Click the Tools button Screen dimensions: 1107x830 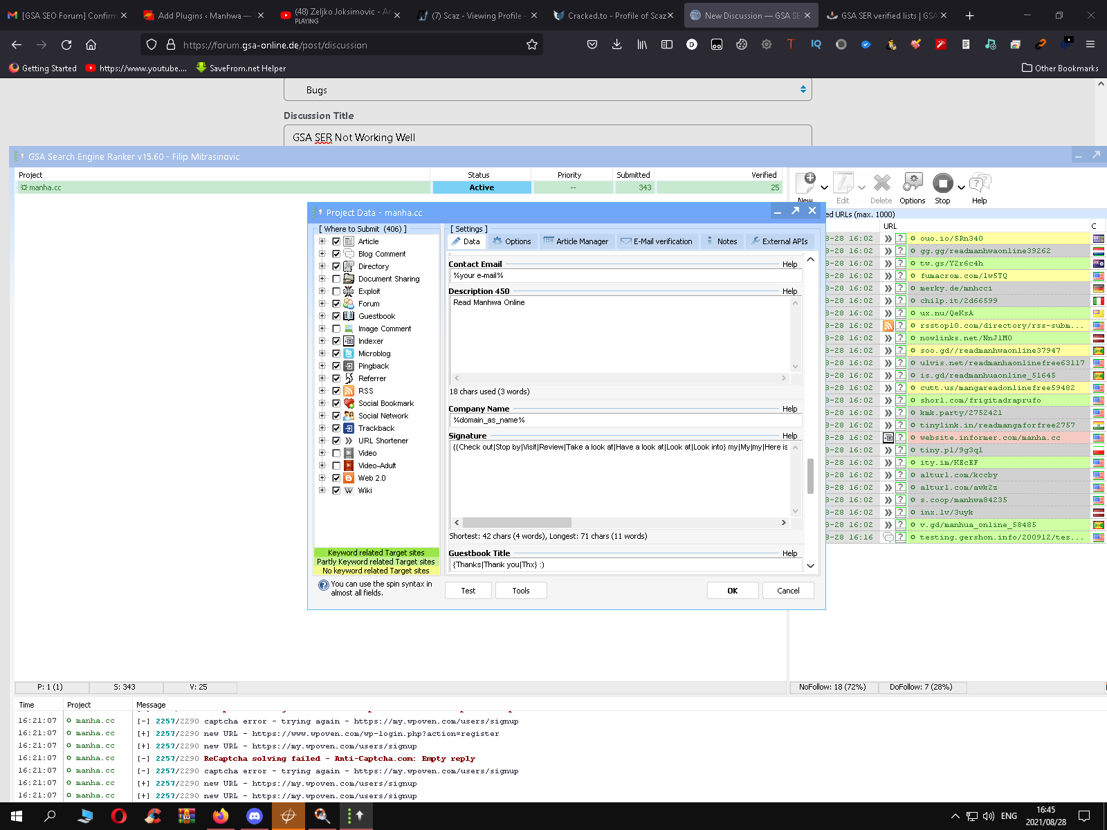pos(521,591)
